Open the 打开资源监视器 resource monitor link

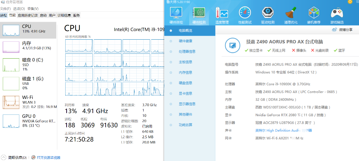[49, 157]
